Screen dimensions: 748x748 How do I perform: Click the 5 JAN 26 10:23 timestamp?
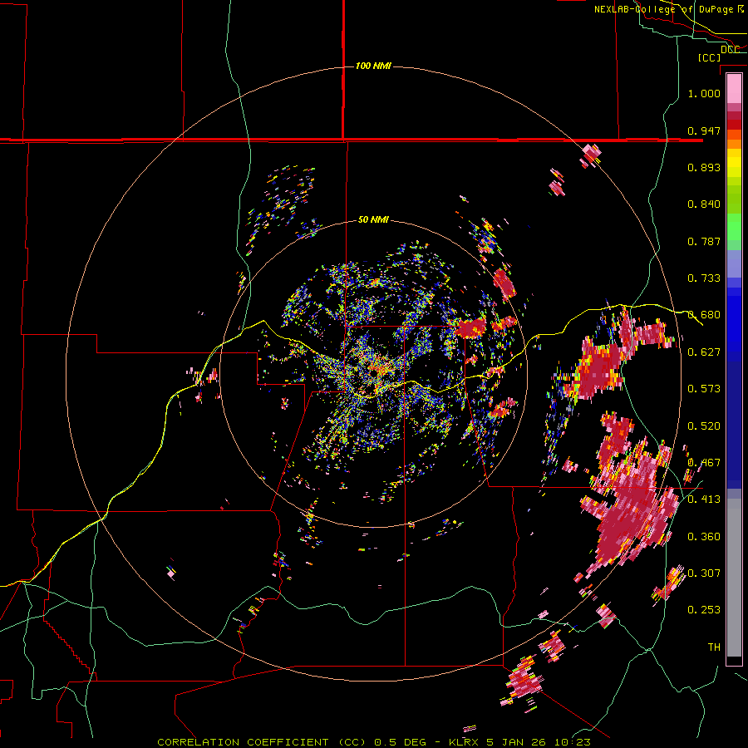point(539,742)
